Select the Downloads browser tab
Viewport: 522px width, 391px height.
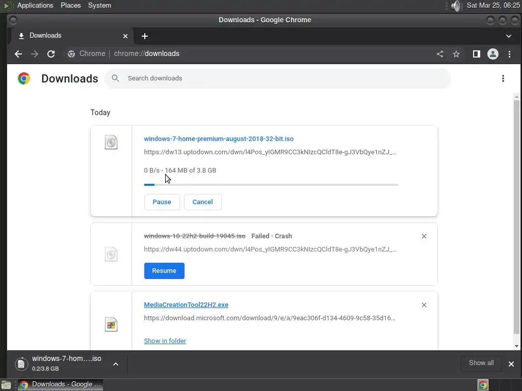point(72,36)
